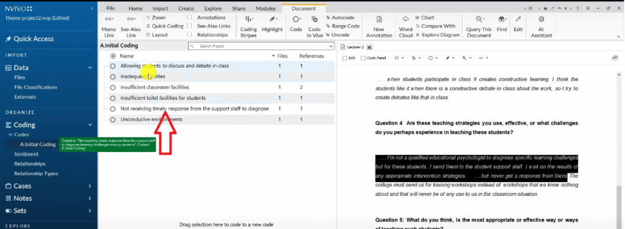Close the Lecturer 2 document tab
Screen dimensions: 625x229
click(x=369, y=47)
